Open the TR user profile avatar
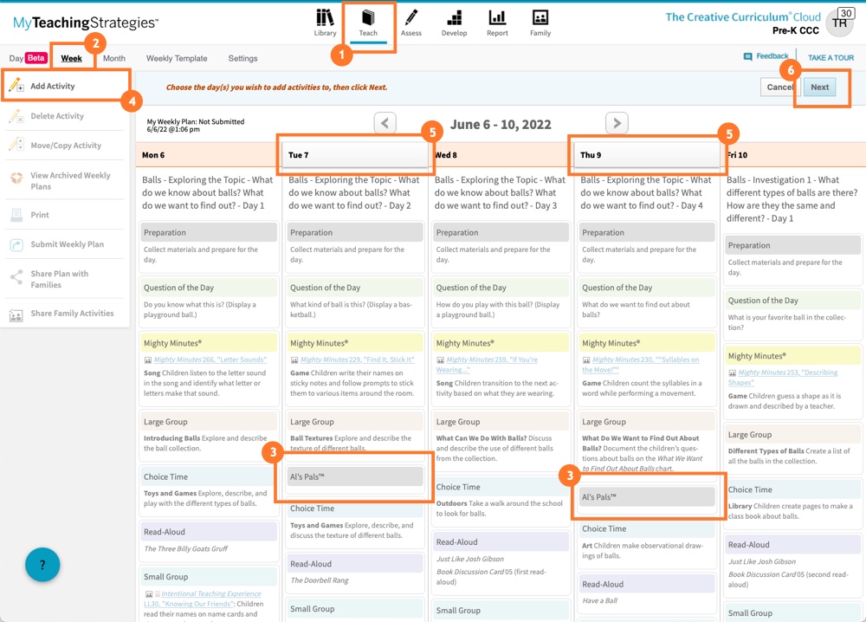 click(839, 23)
